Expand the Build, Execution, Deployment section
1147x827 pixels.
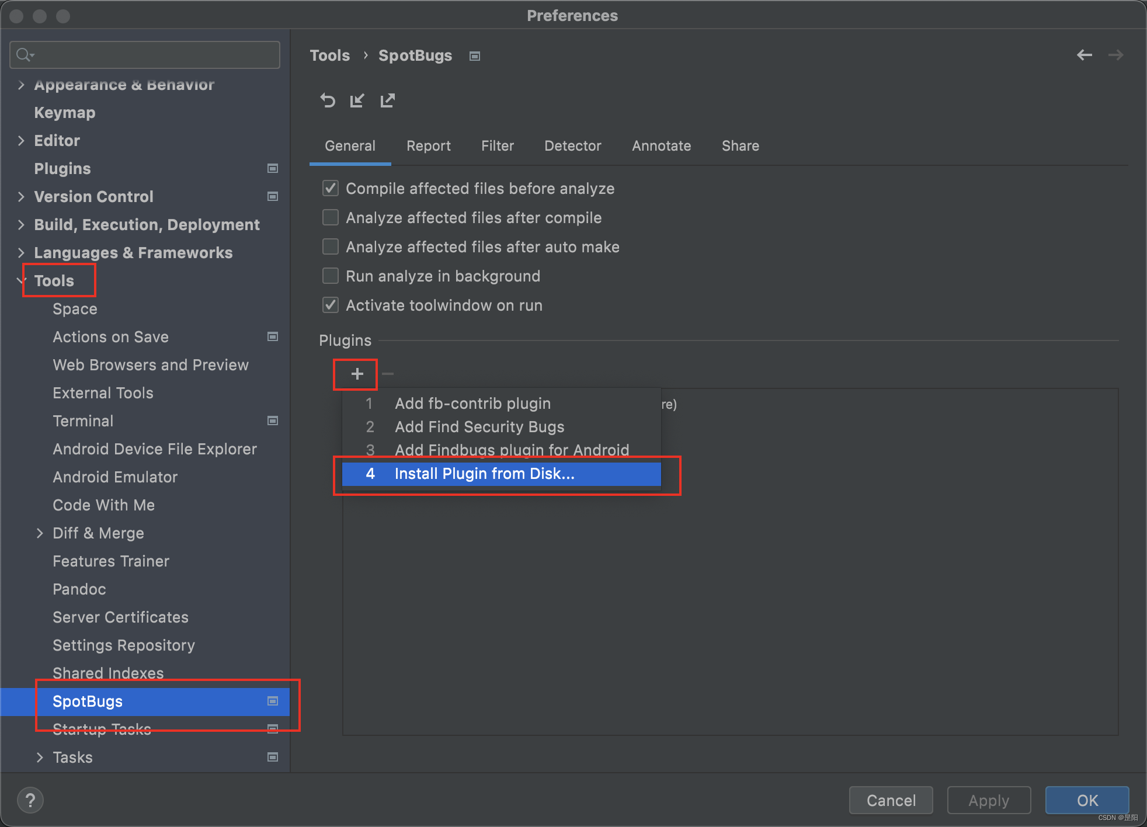pos(21,224)
